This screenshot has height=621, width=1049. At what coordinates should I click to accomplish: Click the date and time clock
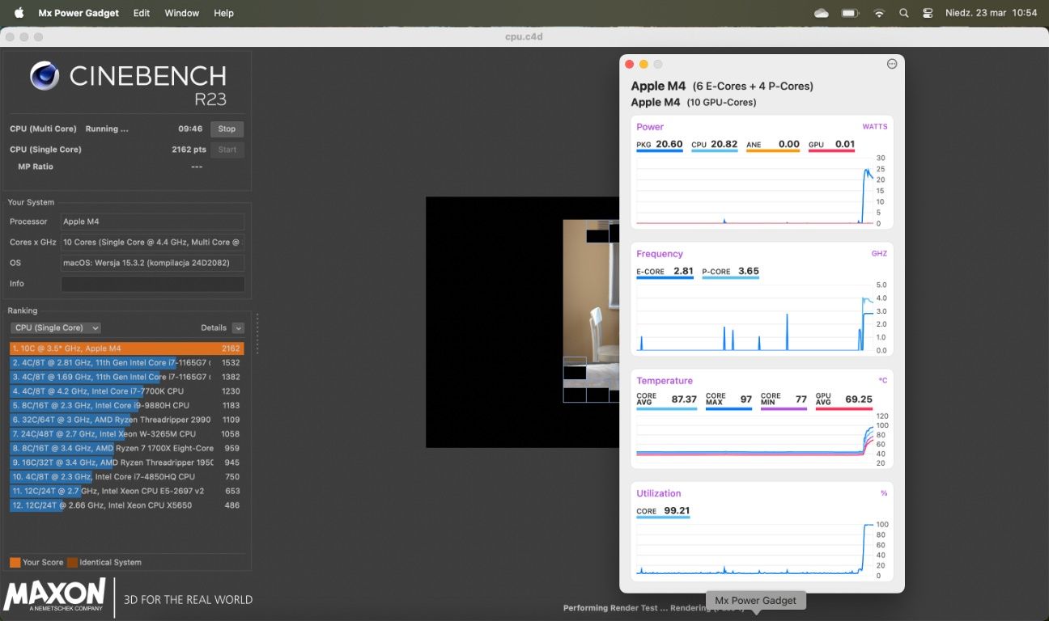pos(992,13)
